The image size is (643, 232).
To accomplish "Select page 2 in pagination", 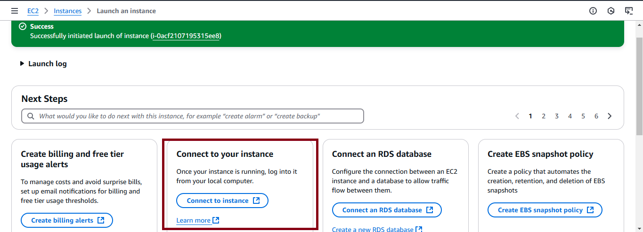I will [x=544, y=116].
